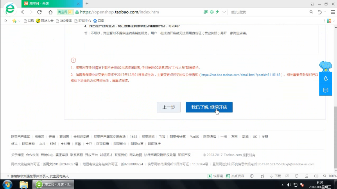Viewport: 337px width, 189px height.
Task: Click the system tray volume icon
Action: (x=289, y=185)
